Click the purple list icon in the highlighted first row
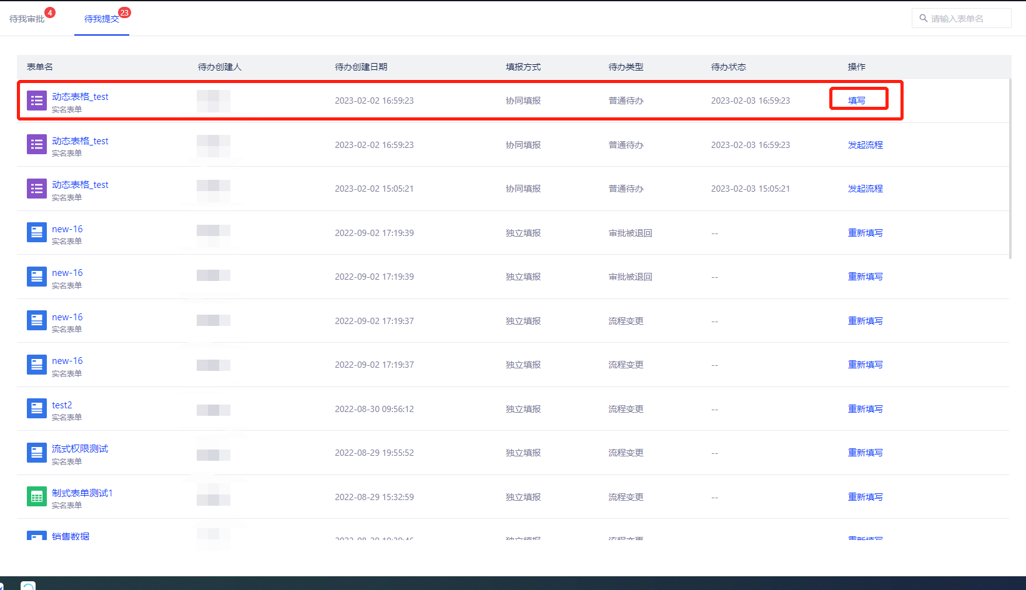1026x590 pixels. coord(37,101)
